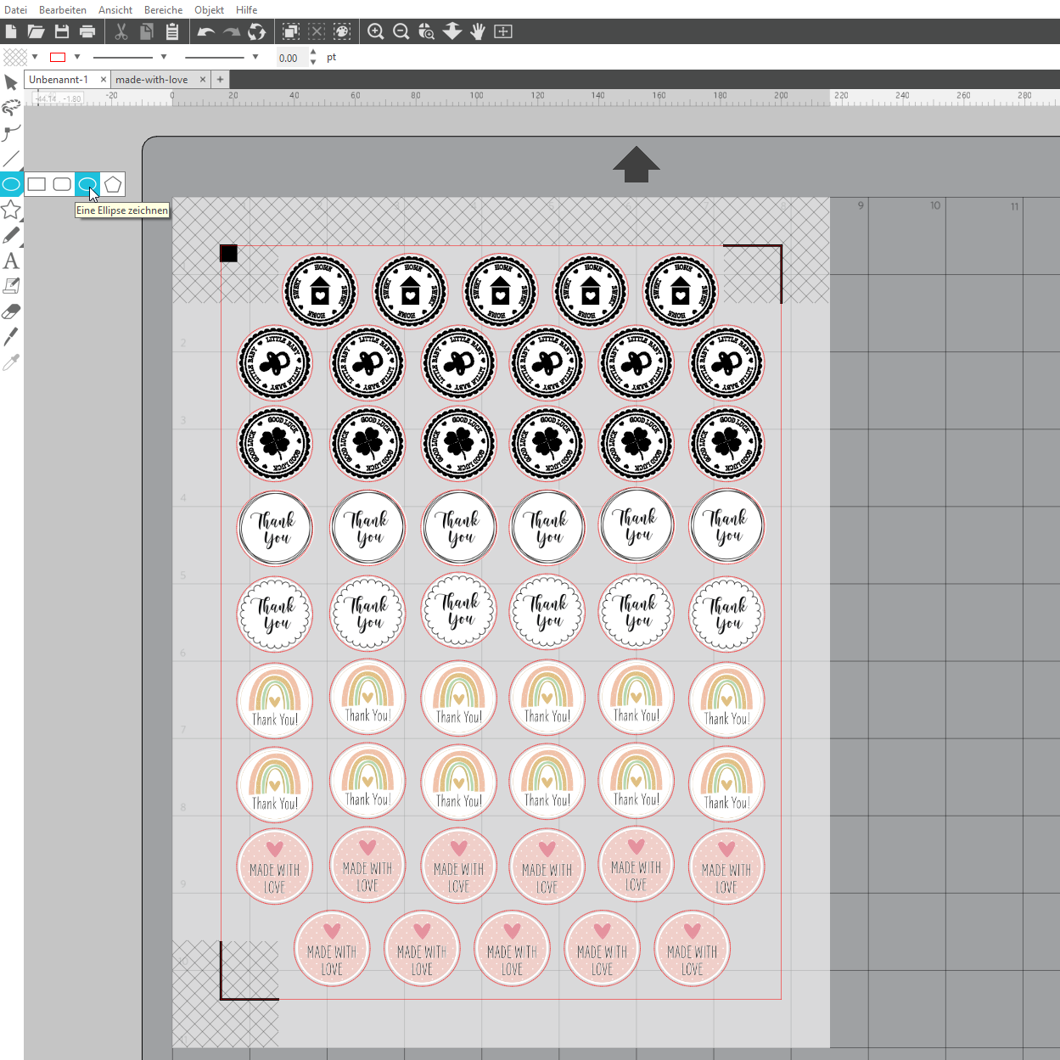Screen dimensions: 1060x1060
Task: Click the Save disk icon
Action: point(62,31)
